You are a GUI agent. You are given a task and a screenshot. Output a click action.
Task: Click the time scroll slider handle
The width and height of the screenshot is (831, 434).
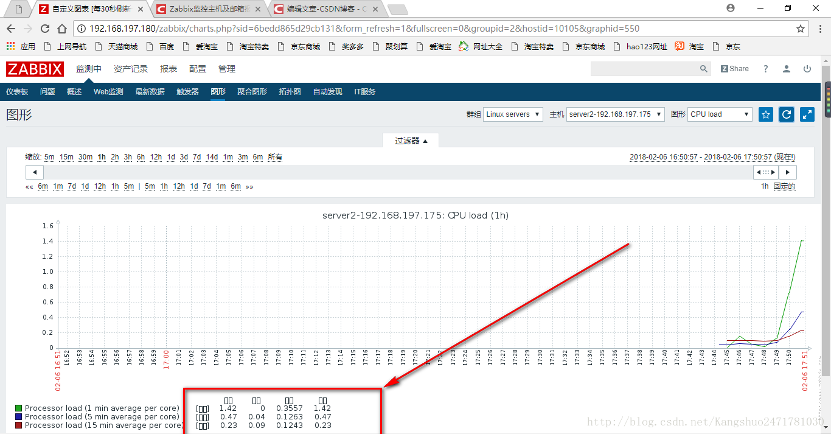(766, 172)
